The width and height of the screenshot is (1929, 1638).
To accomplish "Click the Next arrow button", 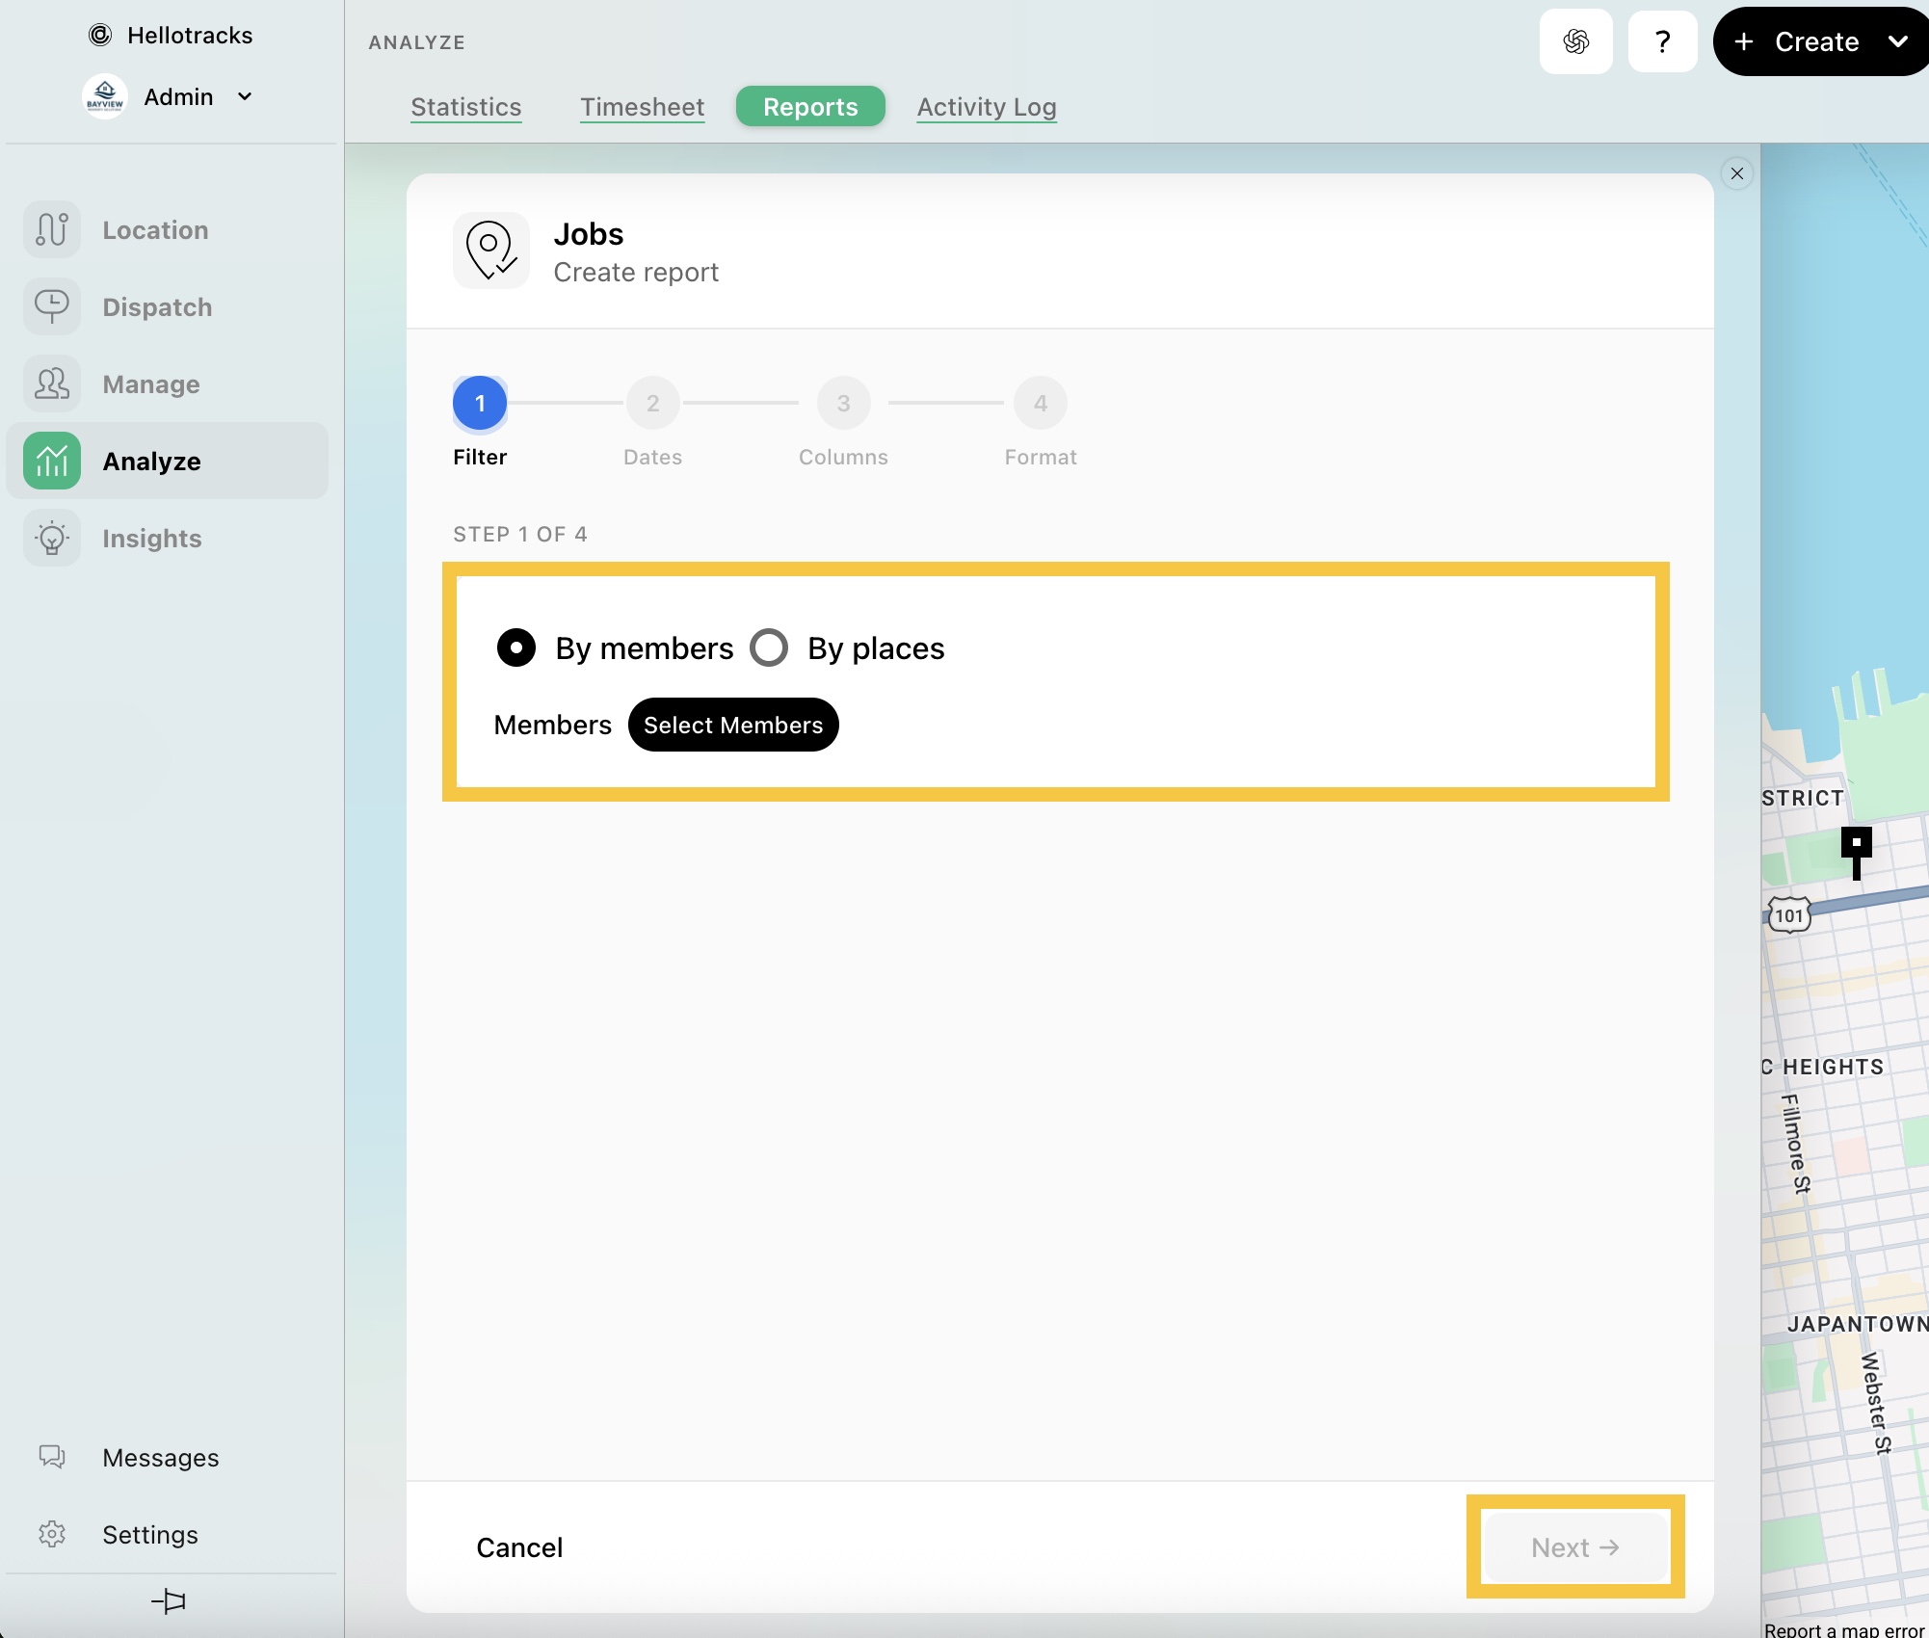I will click(x=1575, y=1547).
